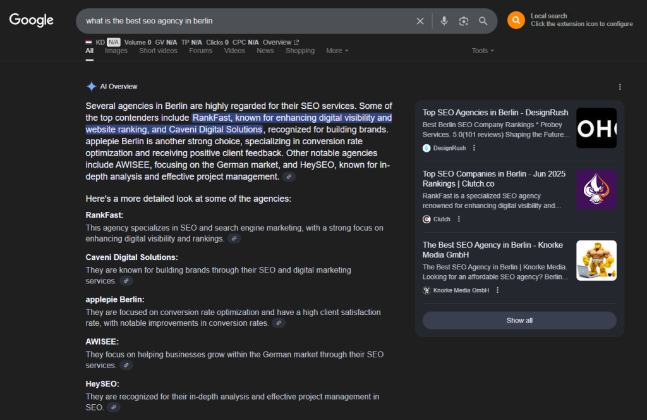Open the DesignRush source options menu

[x=474, y=148]
